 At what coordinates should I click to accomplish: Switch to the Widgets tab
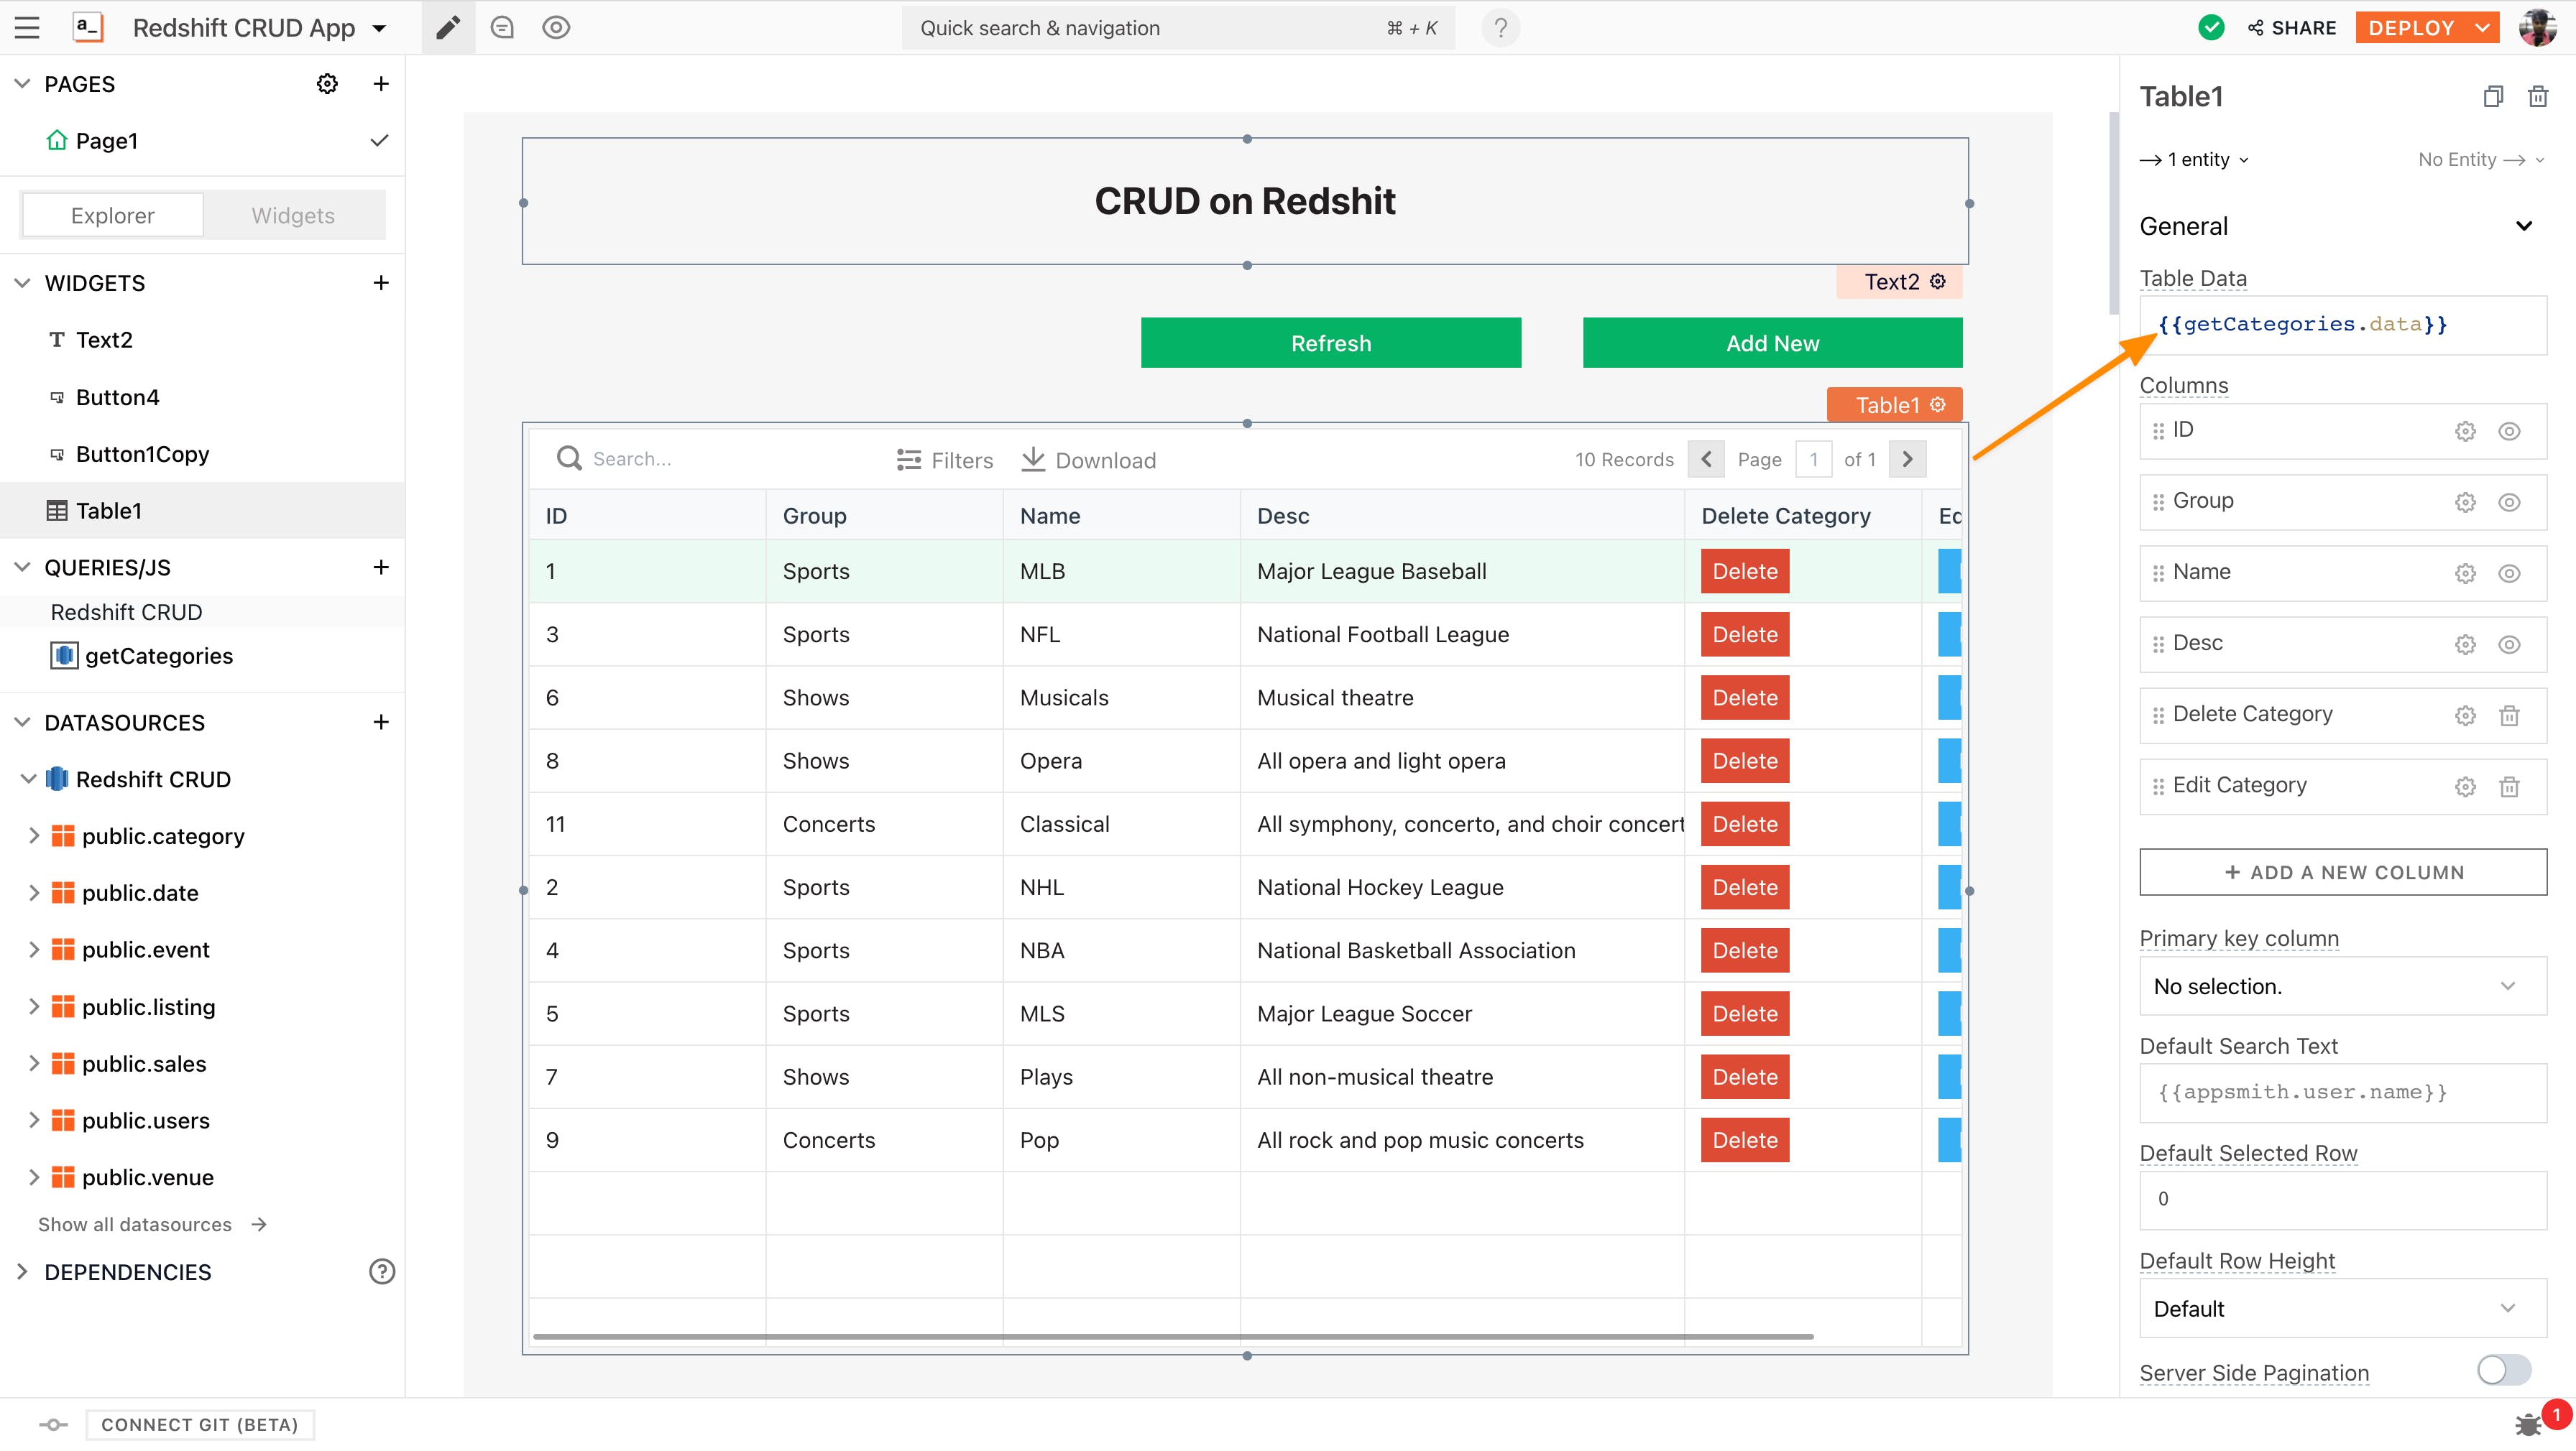click(293, 215)
